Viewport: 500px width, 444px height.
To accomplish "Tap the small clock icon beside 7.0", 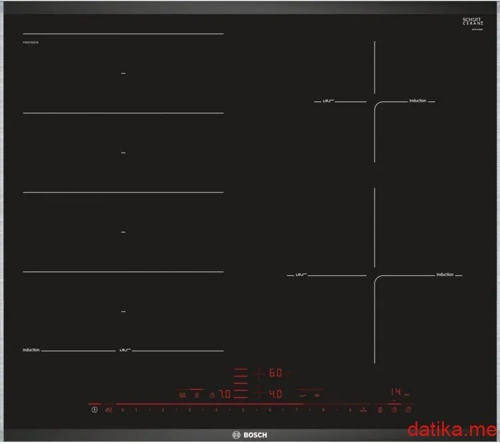I will (x=212, y=395).
